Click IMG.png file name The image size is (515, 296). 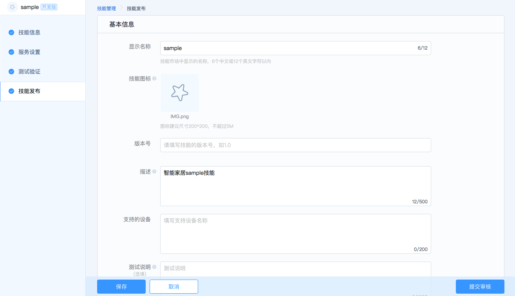click(x=180, y=117)
